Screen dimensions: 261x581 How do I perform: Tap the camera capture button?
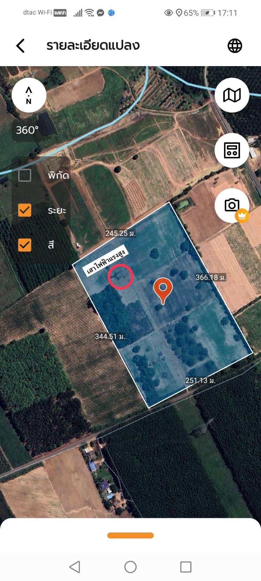click(232, 205)
